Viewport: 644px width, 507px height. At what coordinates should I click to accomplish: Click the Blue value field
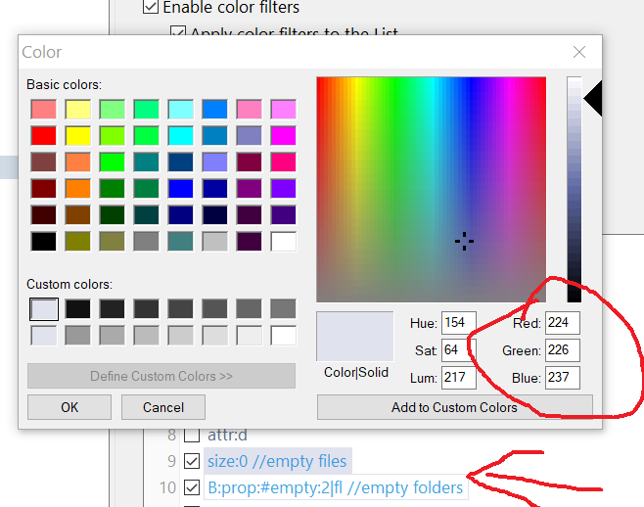pos(563,378)
